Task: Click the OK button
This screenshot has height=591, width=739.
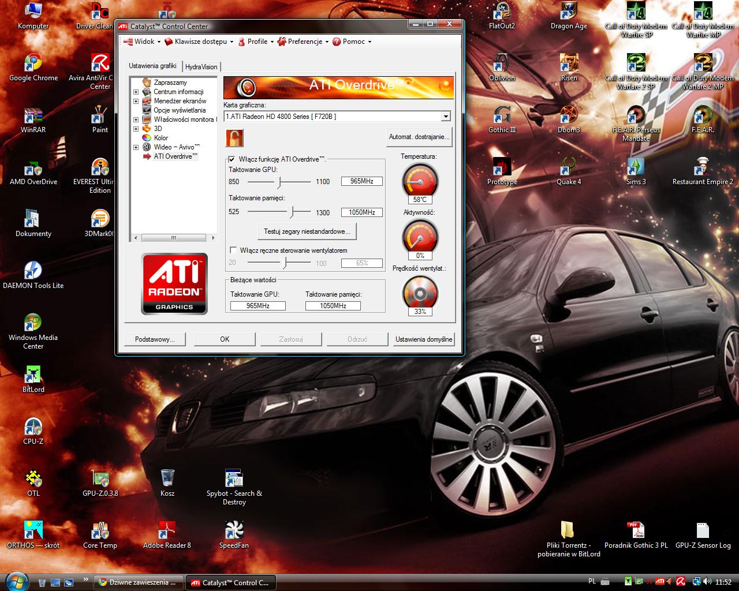Action: point(225,339)
